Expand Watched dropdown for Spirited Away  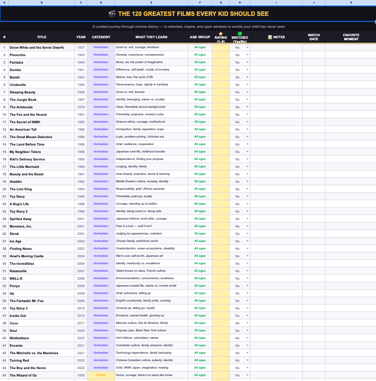[x=248, y=219]
